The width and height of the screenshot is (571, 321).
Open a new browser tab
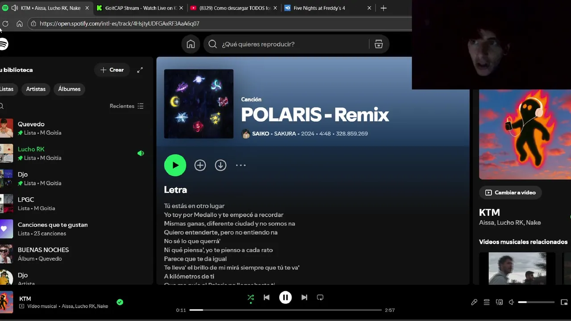point(384,8)
